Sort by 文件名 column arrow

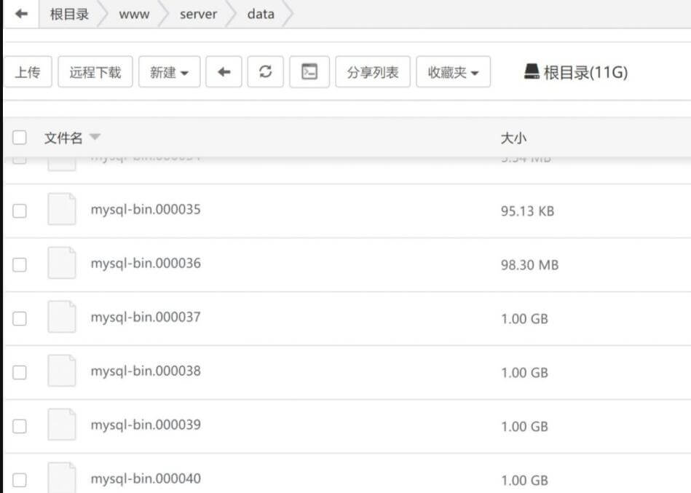click(x=95, y=138)
